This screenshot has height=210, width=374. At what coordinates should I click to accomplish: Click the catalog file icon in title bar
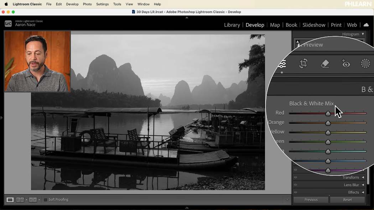tap(133, 12)
